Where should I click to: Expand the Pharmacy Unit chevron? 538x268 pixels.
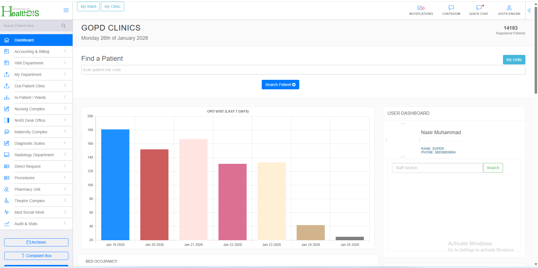click(x=65, y=189)
